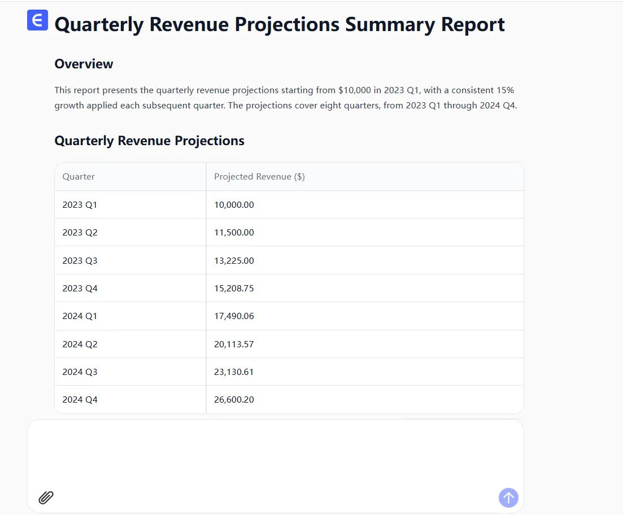Click the 2024 Q1 quarter cell
623x515 pixels.
80,316
